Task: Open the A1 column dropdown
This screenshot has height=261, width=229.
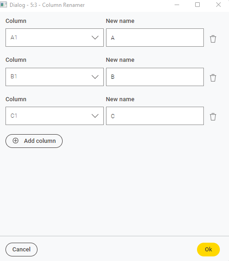Action: tap(54, 38)
